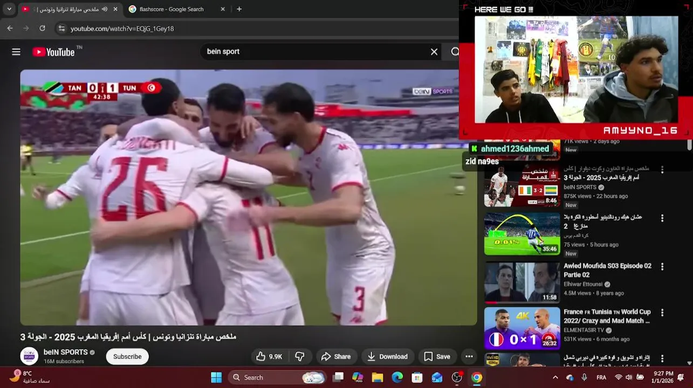
Task: Launch Microsoft Copilot from taskbar
Action: 358,377
